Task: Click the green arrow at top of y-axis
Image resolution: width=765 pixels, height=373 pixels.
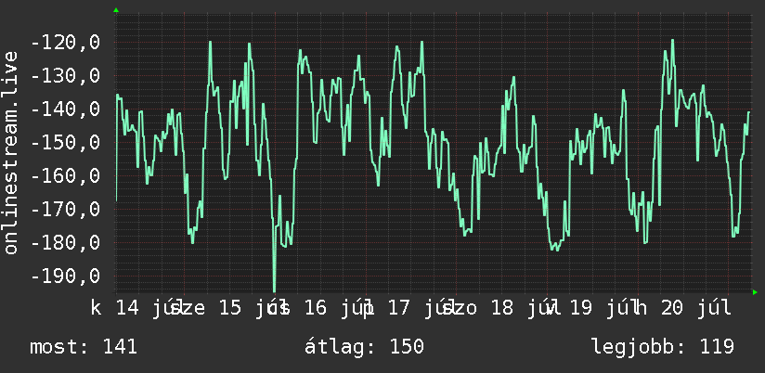Action: [116, 10]
